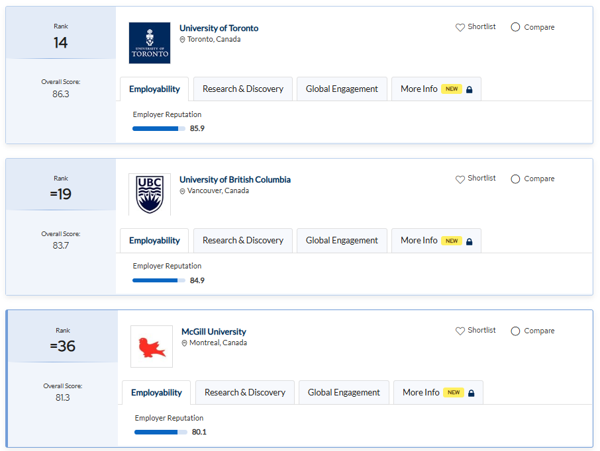Click lock icon on UBC More Info tab
Image resolution: width=600 pixels, height=451 pixels.
point(470,241)
